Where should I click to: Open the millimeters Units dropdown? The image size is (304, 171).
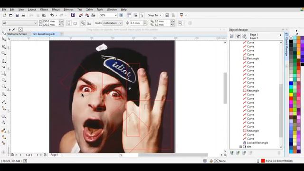120,23
